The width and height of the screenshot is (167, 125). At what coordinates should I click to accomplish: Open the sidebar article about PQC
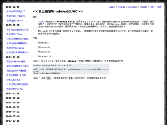15,16
